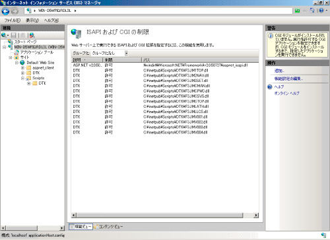
Task: Collapse the サイト node
Action: pyautogui.click(x=11, y=58)
